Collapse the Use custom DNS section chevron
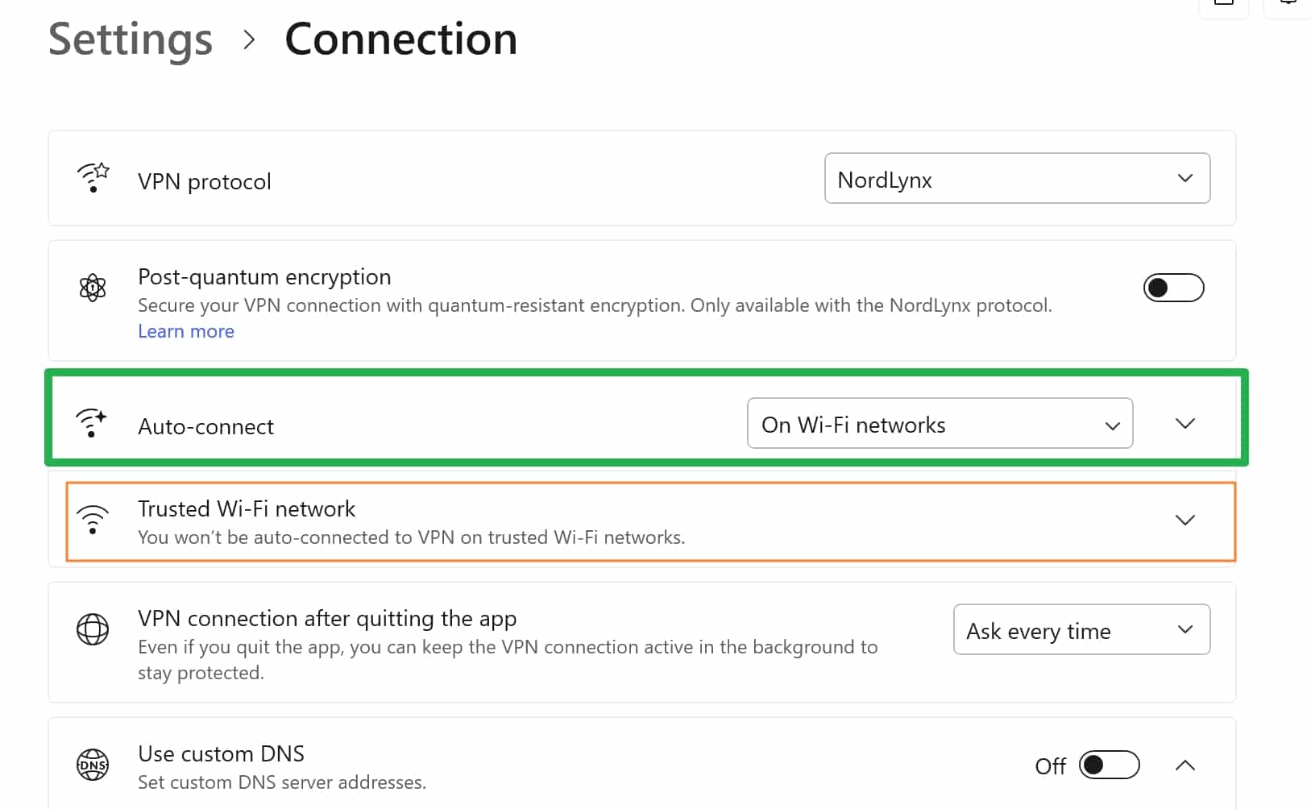The width and height of the screenshot is (1311, 809). coord(1184,765)
